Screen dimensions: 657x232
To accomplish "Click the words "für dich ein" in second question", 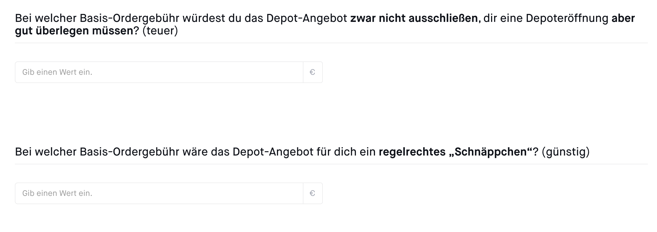I will 346,152.
